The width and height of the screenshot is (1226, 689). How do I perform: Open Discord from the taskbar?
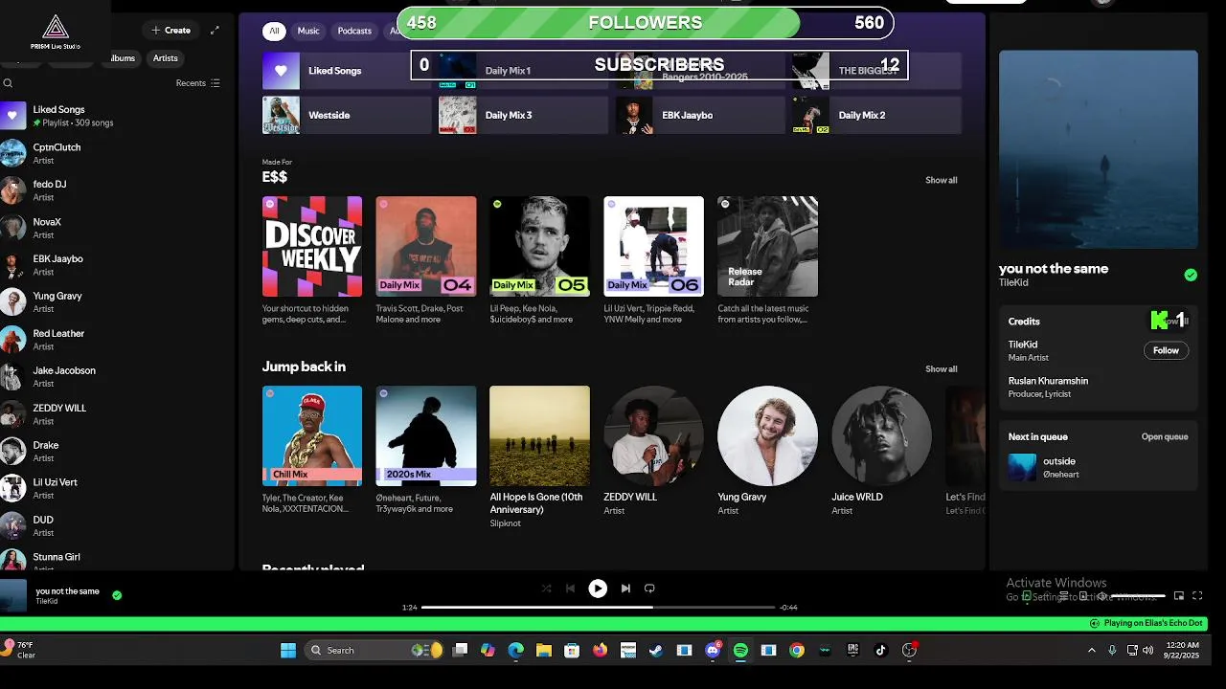pyautogui.click(x=713, y=651)
